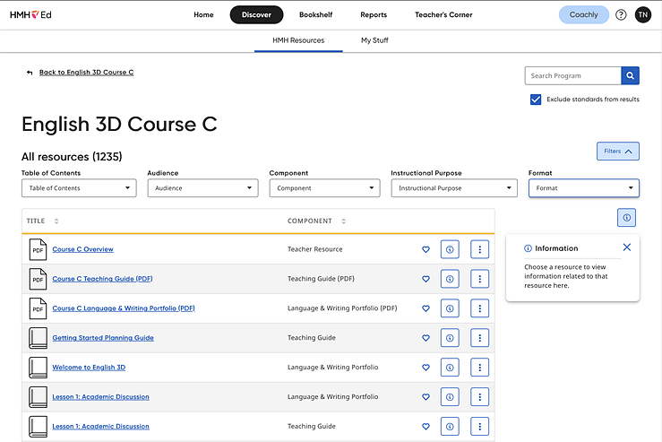Open info for Course C Overview
Viewport: 662px width, 442px height.
[x=450, y=249]
